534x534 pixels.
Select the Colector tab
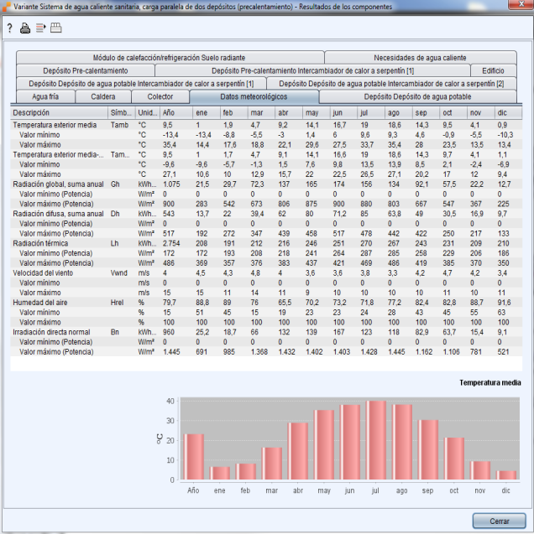[x=160, y=96]
